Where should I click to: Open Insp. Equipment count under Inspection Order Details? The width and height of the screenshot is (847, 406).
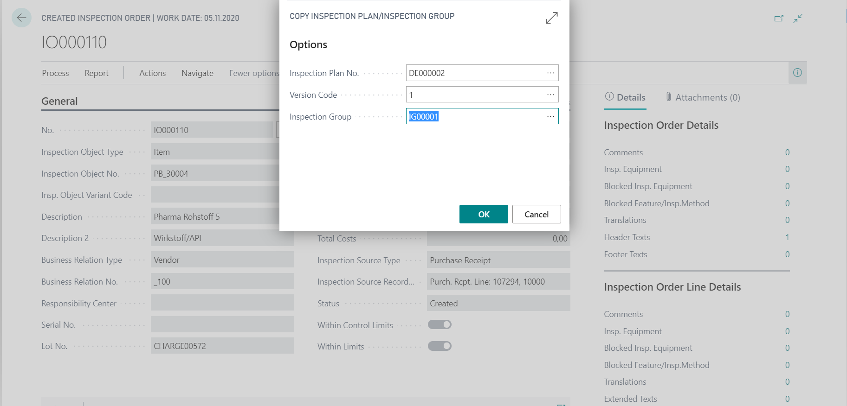(x=787, y=169)
